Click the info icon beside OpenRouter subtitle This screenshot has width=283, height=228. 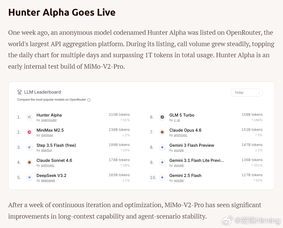[89, 100]
